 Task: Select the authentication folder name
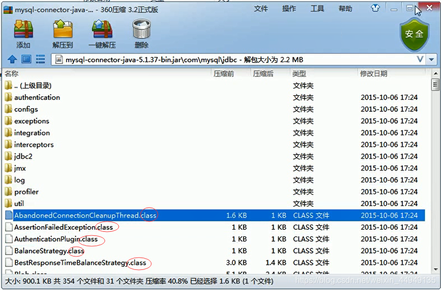coord(37,97)
